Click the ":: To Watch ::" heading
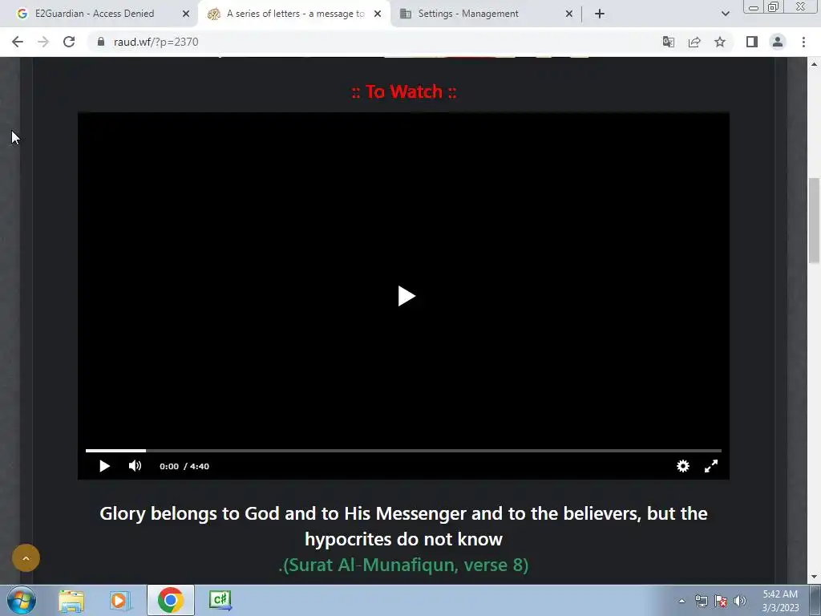 [404, 91]
